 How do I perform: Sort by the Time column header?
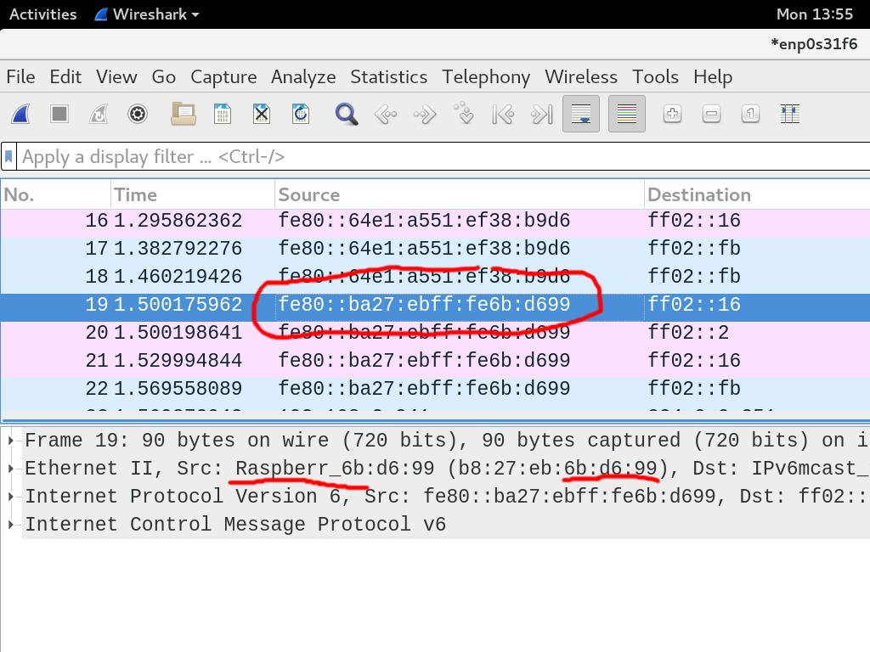click(x=193, y=194)
